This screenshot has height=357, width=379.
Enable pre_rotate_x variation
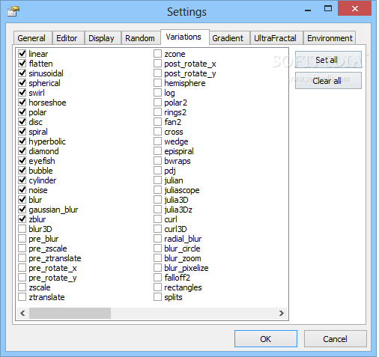(x=22, y=267)
